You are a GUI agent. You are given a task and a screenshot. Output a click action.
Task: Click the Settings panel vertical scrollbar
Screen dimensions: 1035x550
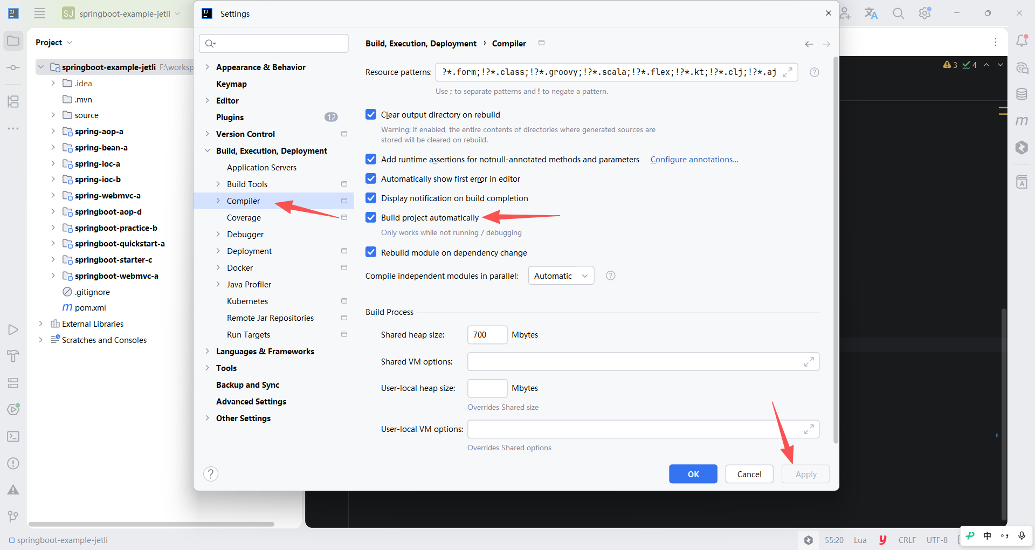pyautogui.click(x=836, y=250)
